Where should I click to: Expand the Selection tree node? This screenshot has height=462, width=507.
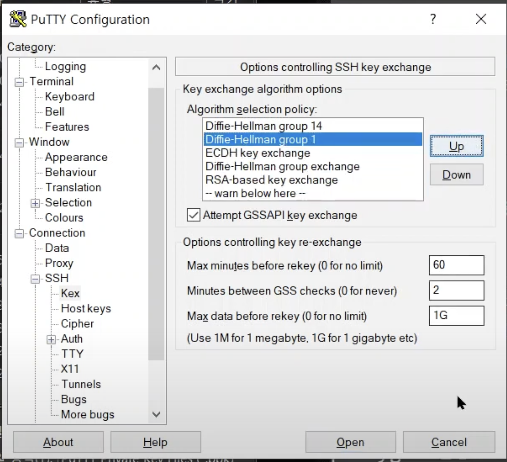(x=35, y=203)
